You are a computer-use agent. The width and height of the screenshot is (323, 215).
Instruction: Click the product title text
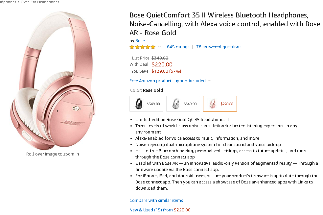coord(224,24)
